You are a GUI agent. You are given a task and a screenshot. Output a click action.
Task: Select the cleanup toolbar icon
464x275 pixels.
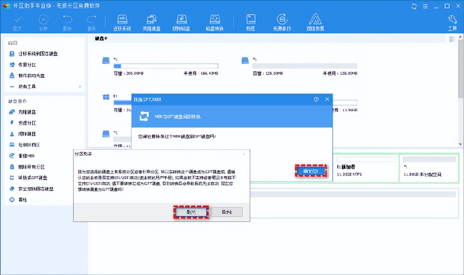(x=250, y=22)
